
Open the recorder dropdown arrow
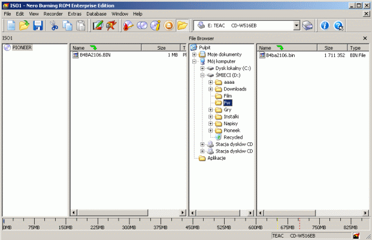coord(297,25)
